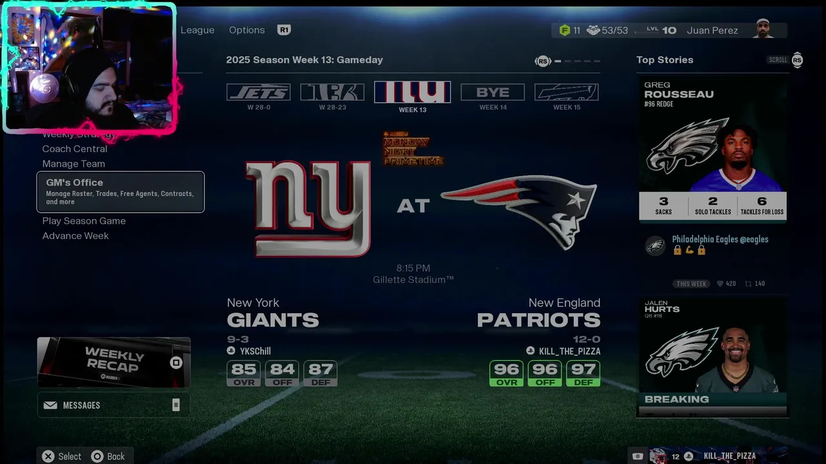Click the Messages envelope icon
Screen dimensions: 826x464
(50, 405)
